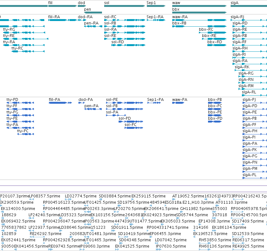The image size is (267, 251).
Task: Select EST SD04348.5prime
Action: pos(121,243)
